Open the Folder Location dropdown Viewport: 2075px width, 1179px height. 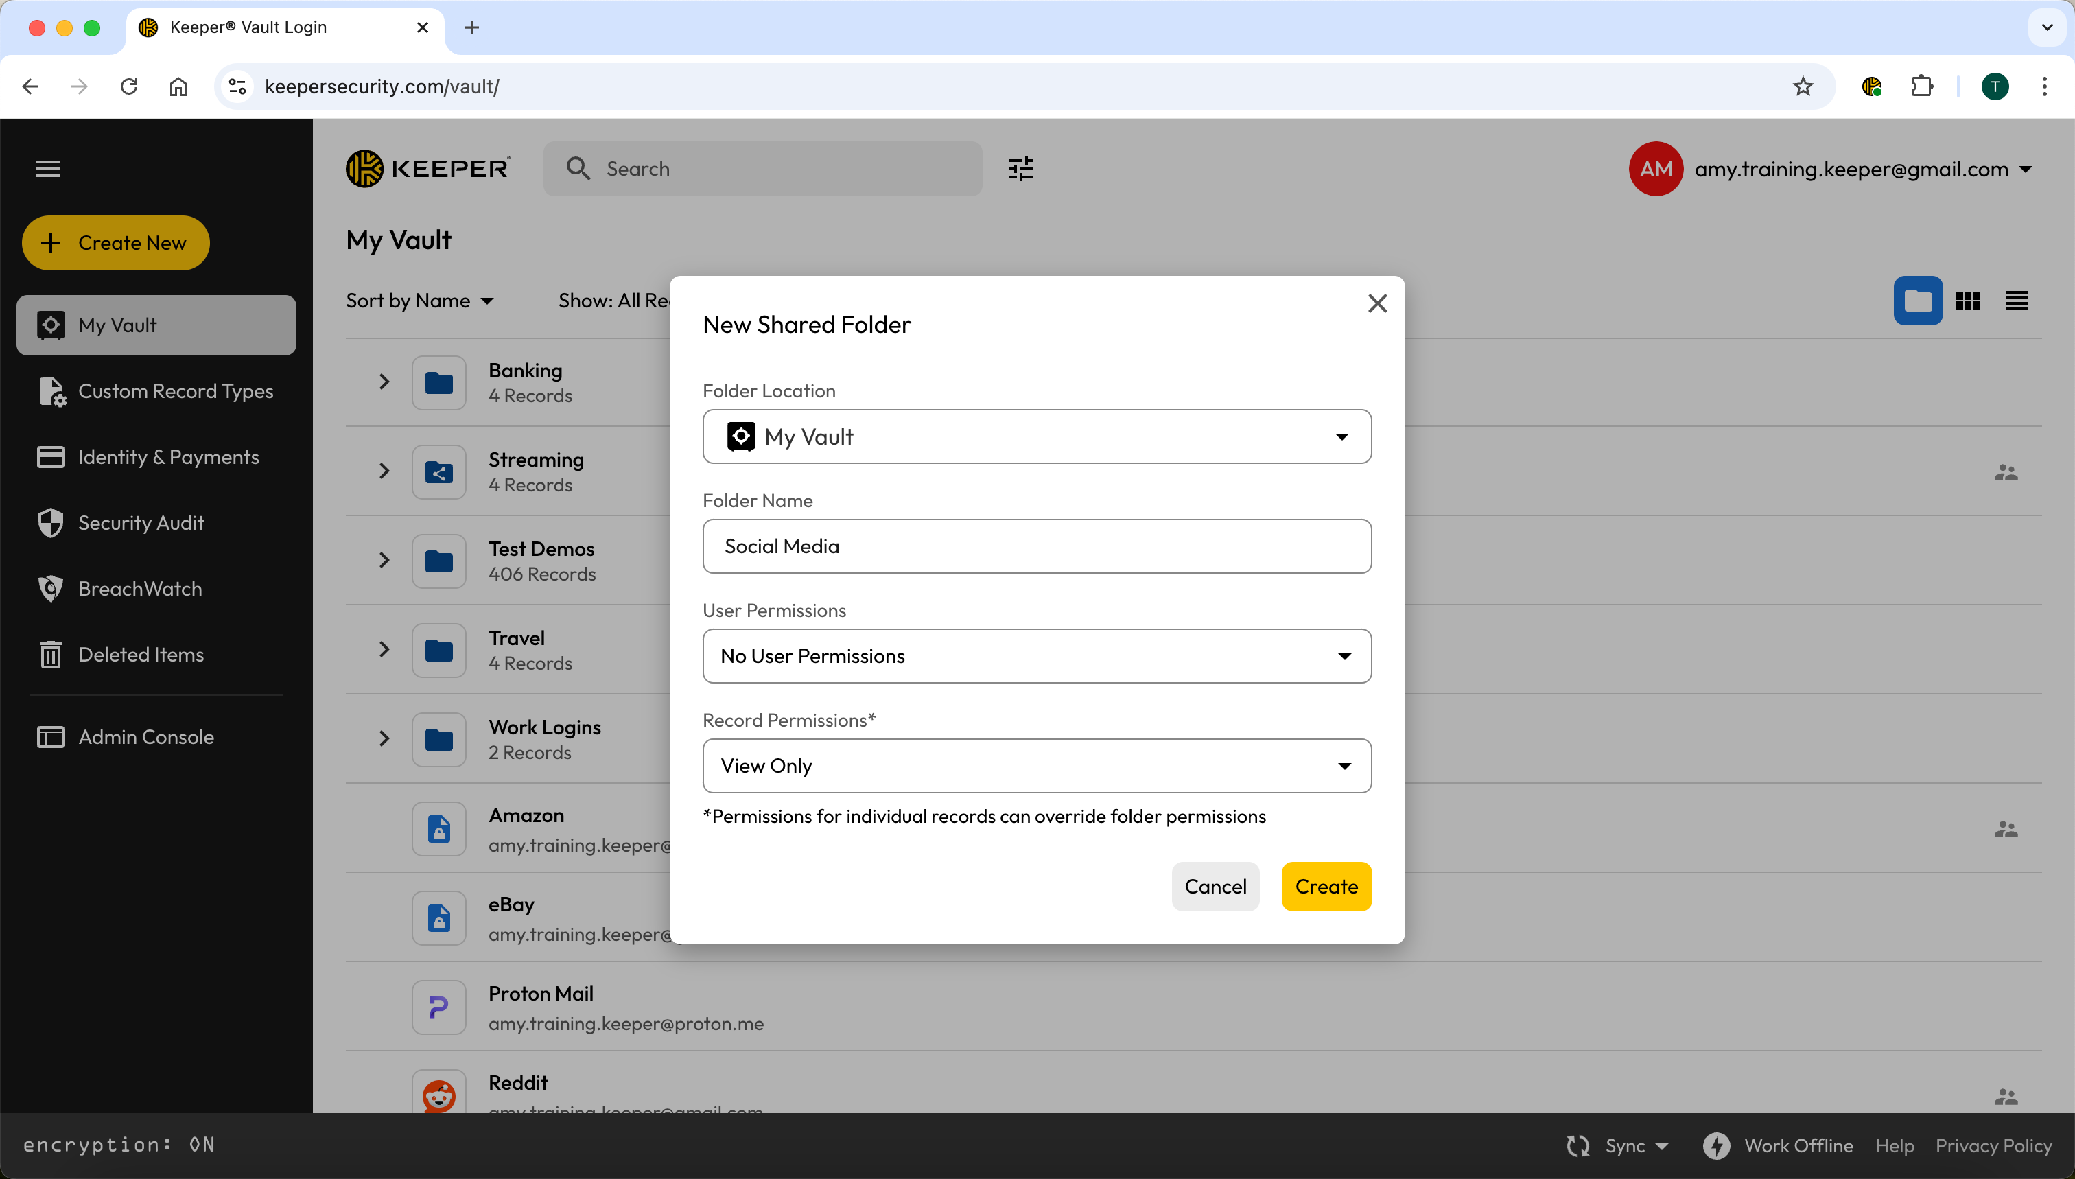pos(1036,436)
